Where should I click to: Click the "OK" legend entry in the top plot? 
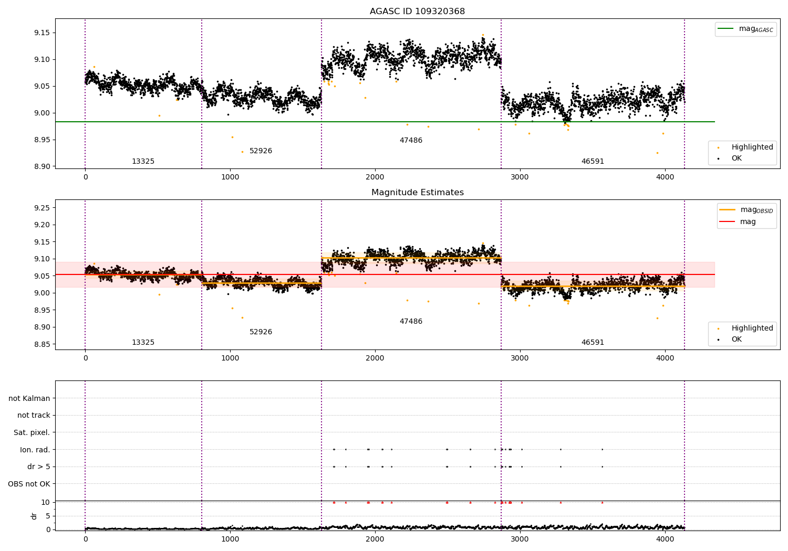tap(730, 158)
